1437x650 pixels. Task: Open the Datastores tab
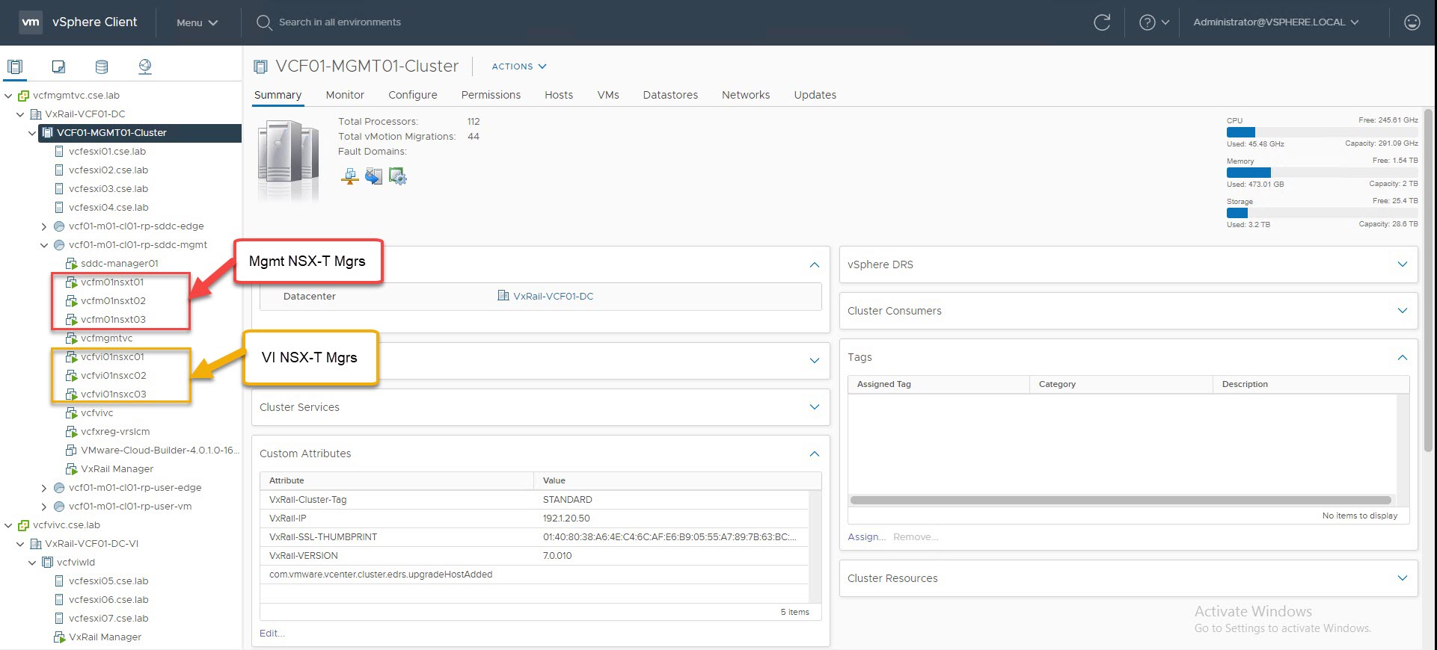click(670, 95)
